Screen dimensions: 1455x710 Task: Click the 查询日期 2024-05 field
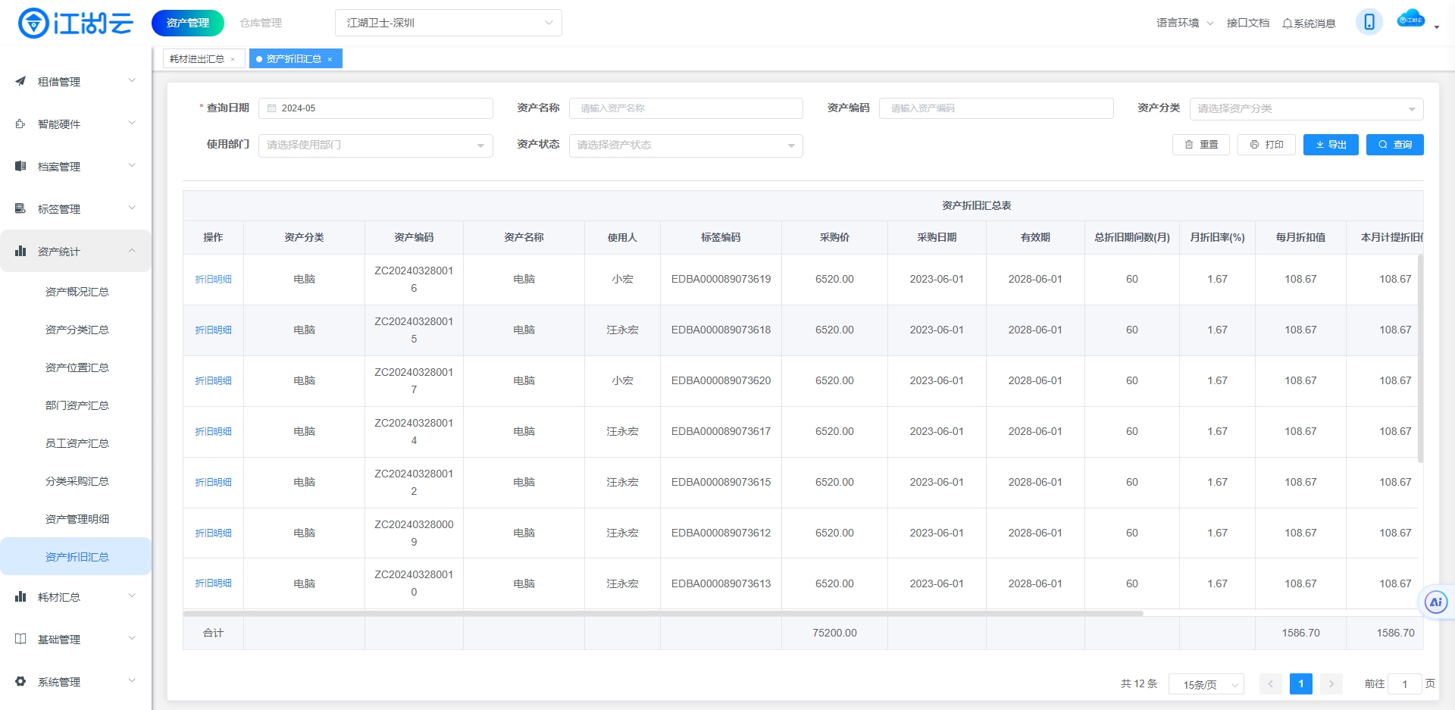(x=376, y=108)
